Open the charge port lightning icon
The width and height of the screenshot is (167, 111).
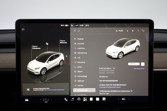coord(67,56)
